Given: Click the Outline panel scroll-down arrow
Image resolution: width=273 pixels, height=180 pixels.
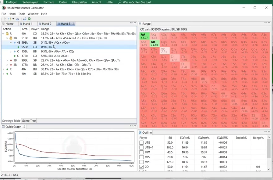Looking at the screenshot, I should 269,169.
